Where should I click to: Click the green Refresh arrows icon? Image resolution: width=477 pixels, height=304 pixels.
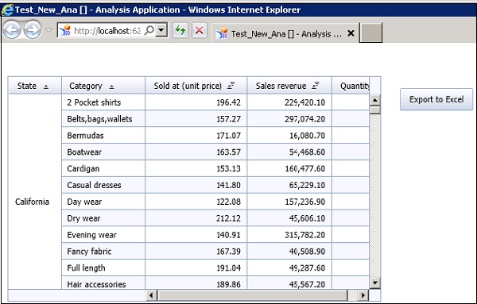pyautogui.click(x=180, y=30)
